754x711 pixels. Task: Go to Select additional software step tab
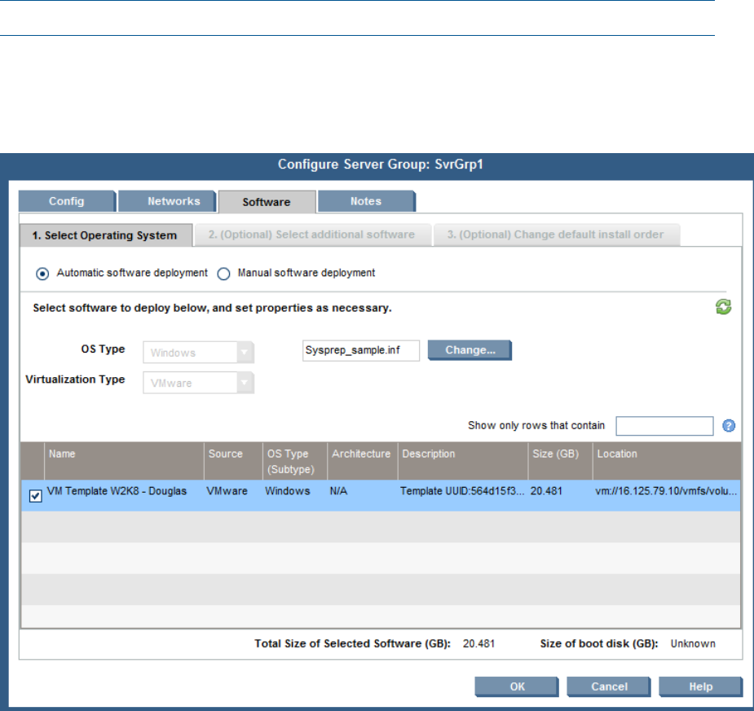[x=311, y=235]
